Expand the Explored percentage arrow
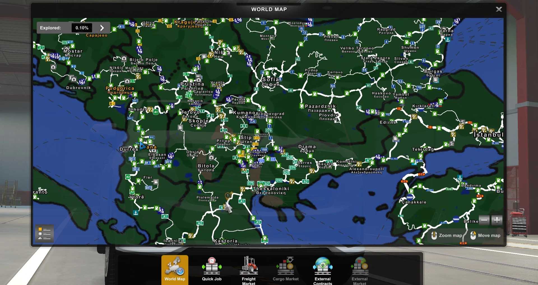The image size is (538, 285). pyautogui.click(x=102, y=28)
